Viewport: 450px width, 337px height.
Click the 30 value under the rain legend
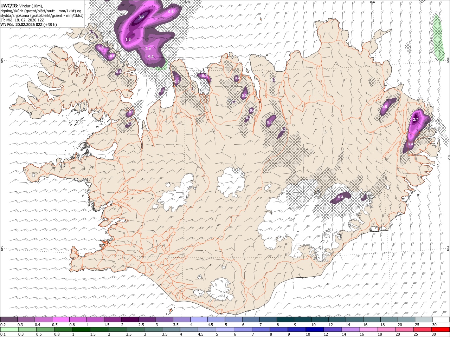pos(435,335)
